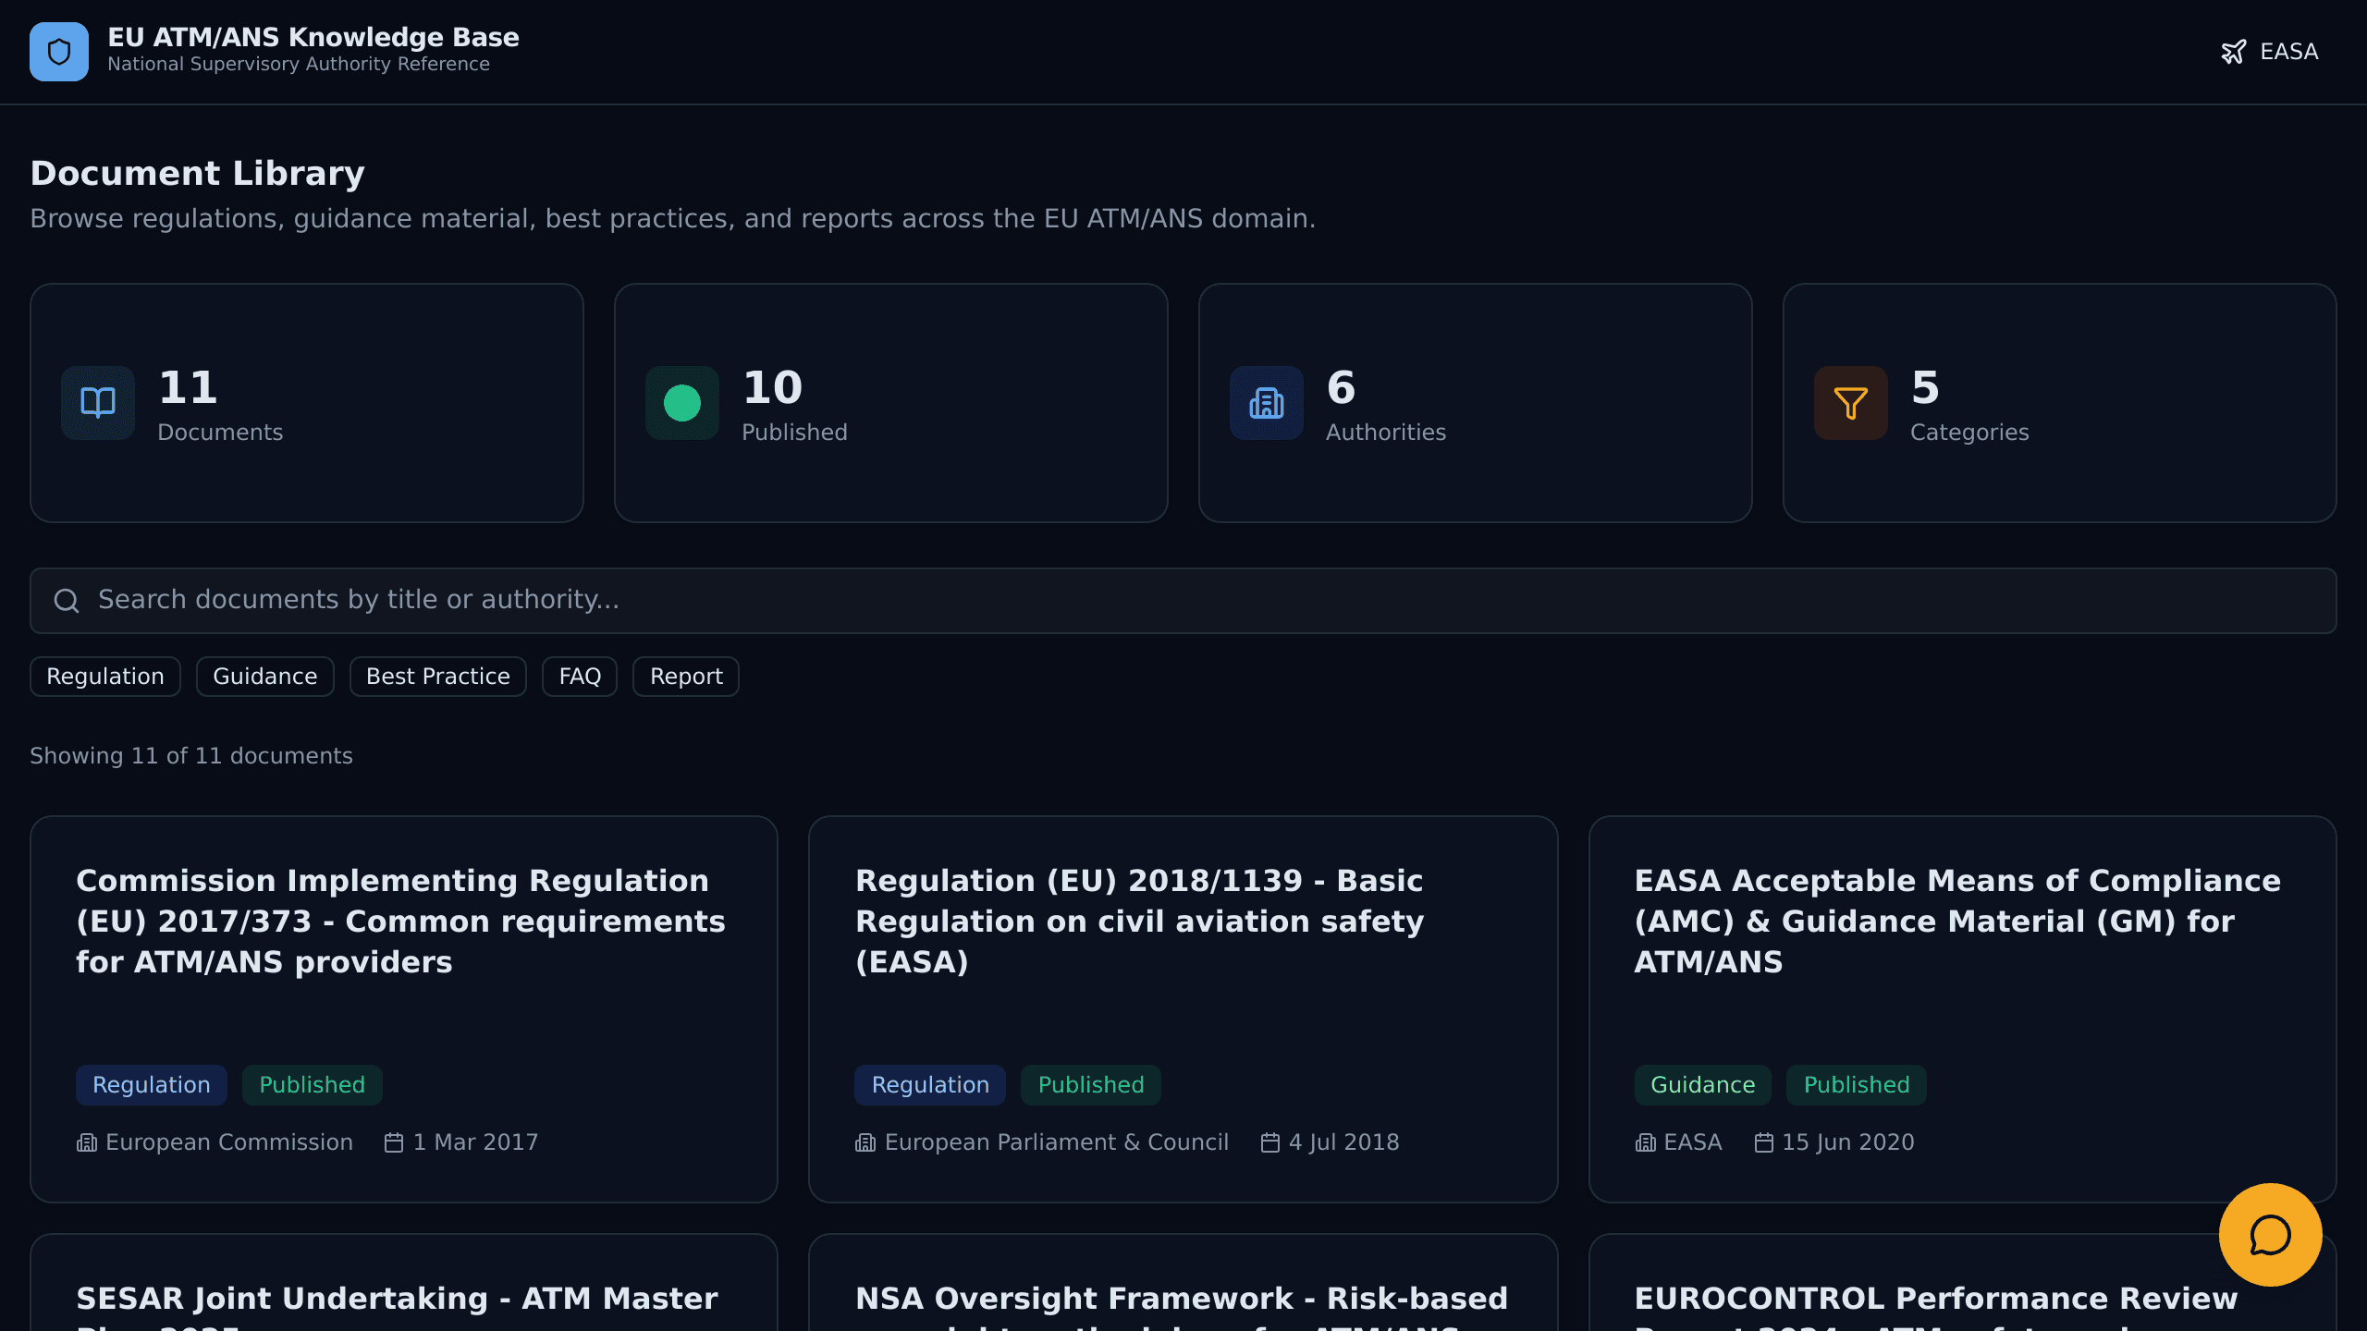This screenshot has height=1331, width=2367.
Task: Filter documents by Regulation category
Action: 105,677
